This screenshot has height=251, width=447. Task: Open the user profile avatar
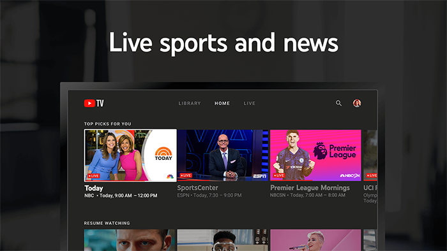[357, 103]
